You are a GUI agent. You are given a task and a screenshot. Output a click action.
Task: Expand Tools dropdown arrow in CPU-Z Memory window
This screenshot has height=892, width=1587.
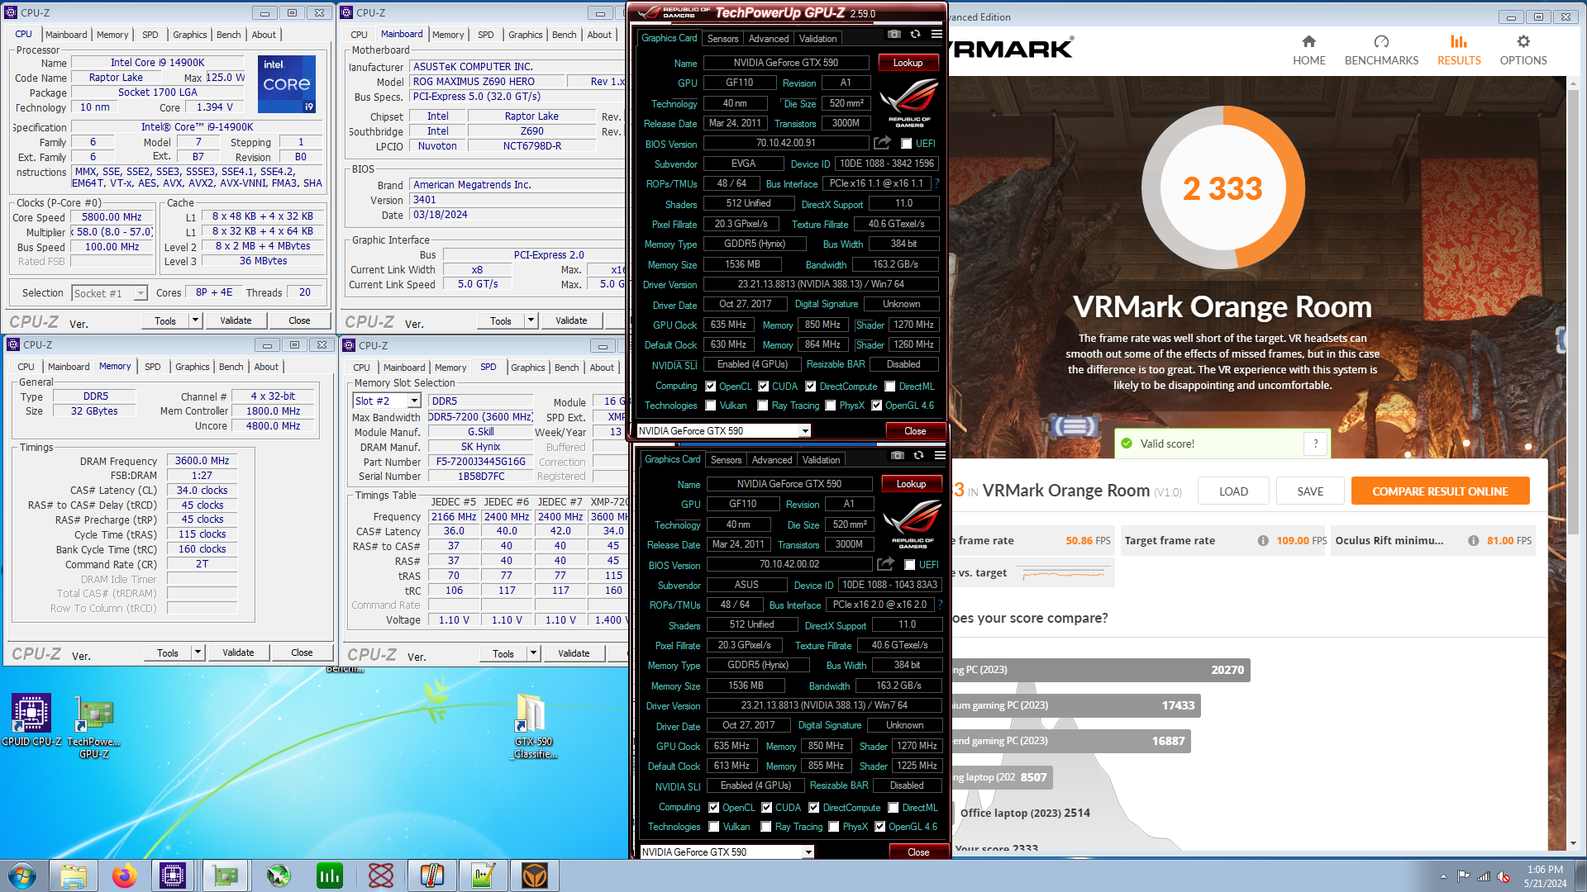[198, 652]
